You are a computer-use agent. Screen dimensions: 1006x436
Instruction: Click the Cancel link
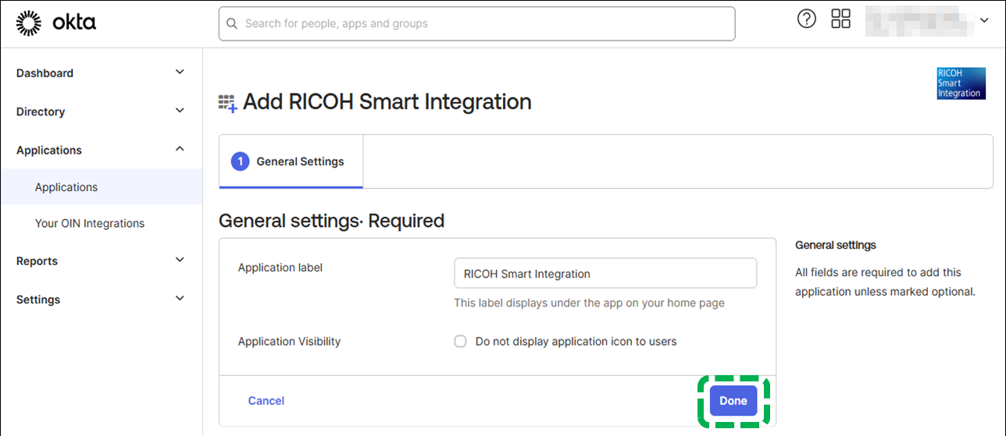(x=266, y=401)
